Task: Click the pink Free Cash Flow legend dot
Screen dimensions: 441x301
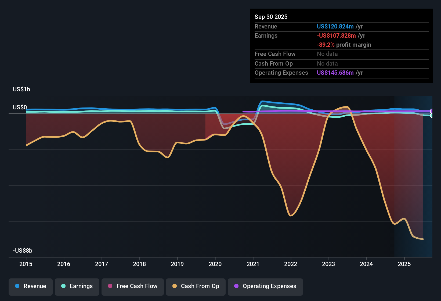Action: coord(110,286)
